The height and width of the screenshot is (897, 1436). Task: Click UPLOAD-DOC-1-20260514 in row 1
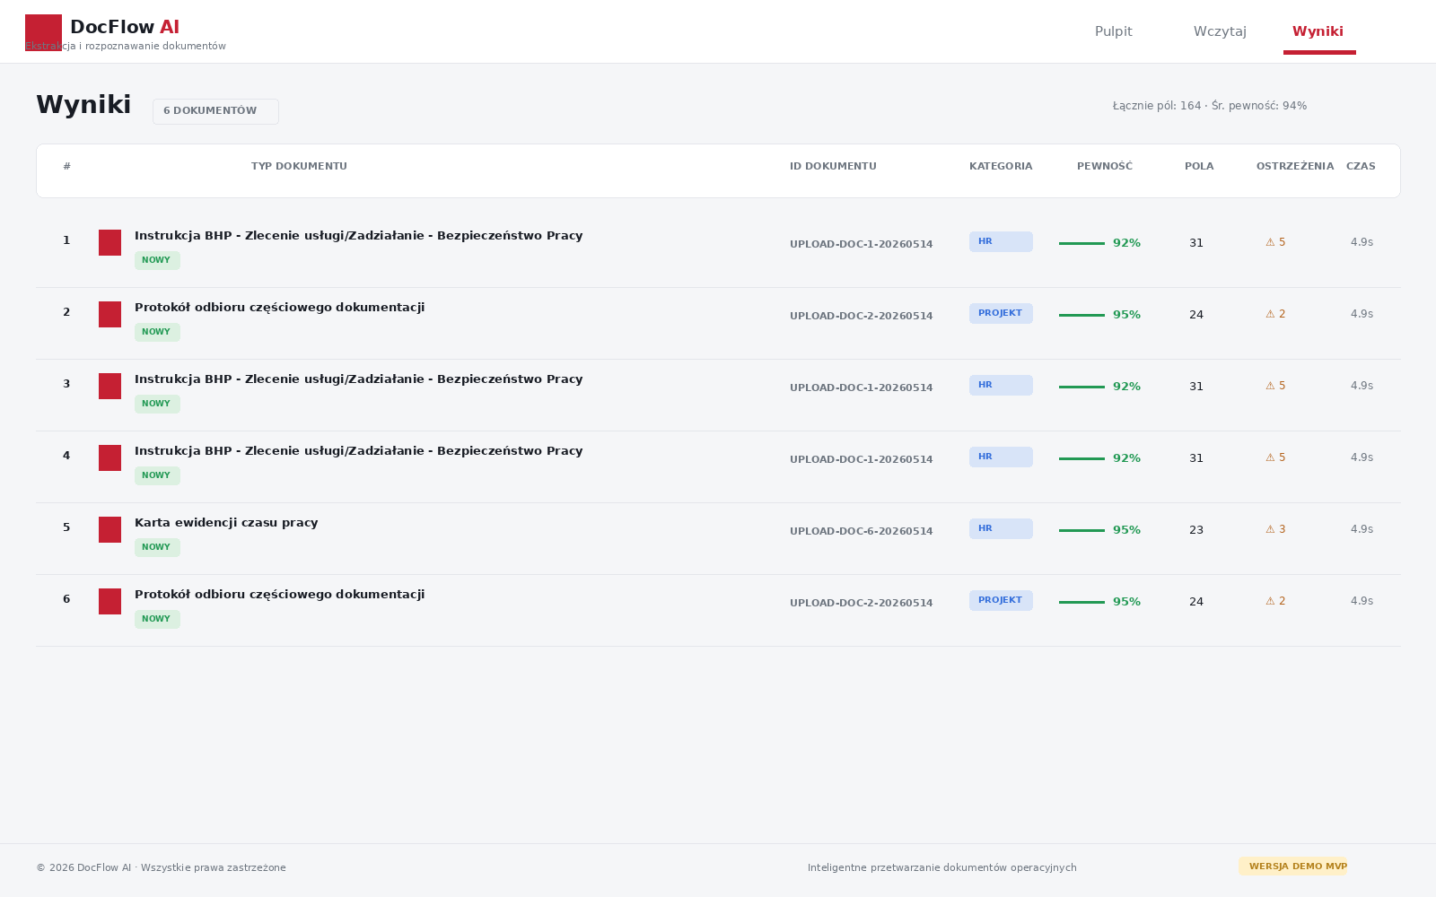[x=862, y=244]
